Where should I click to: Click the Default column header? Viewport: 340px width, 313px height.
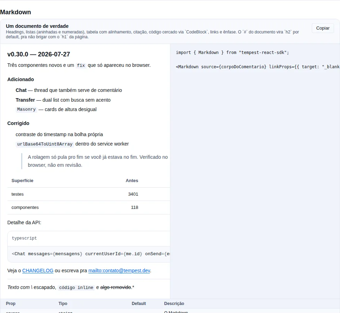139,304
